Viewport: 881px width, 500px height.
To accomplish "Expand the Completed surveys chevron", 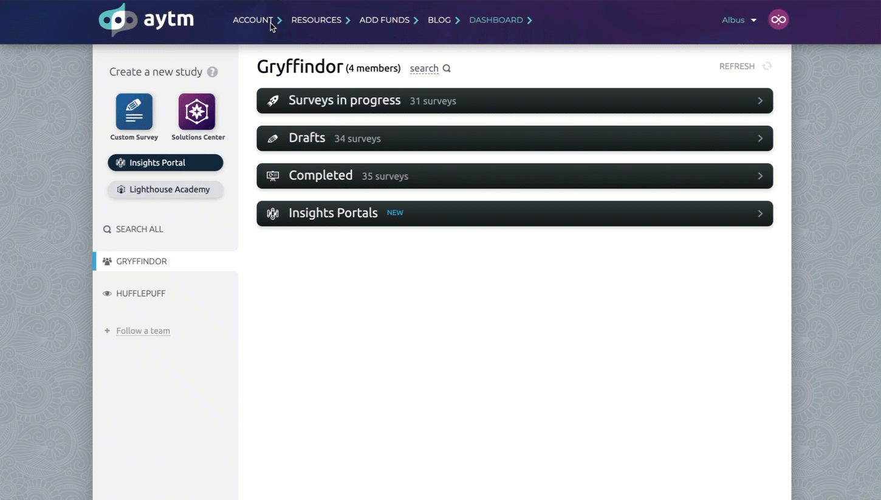I will (759, 176).
